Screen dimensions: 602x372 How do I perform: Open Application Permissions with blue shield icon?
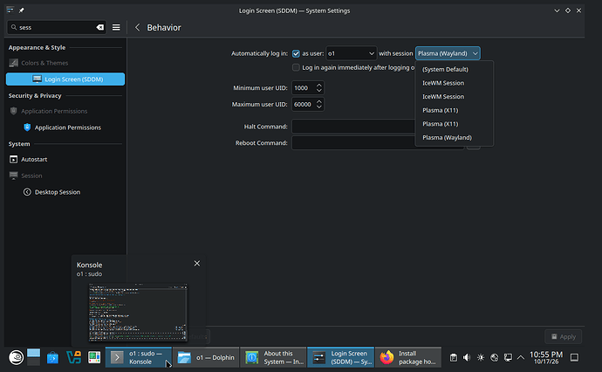[x=65, y=127]
